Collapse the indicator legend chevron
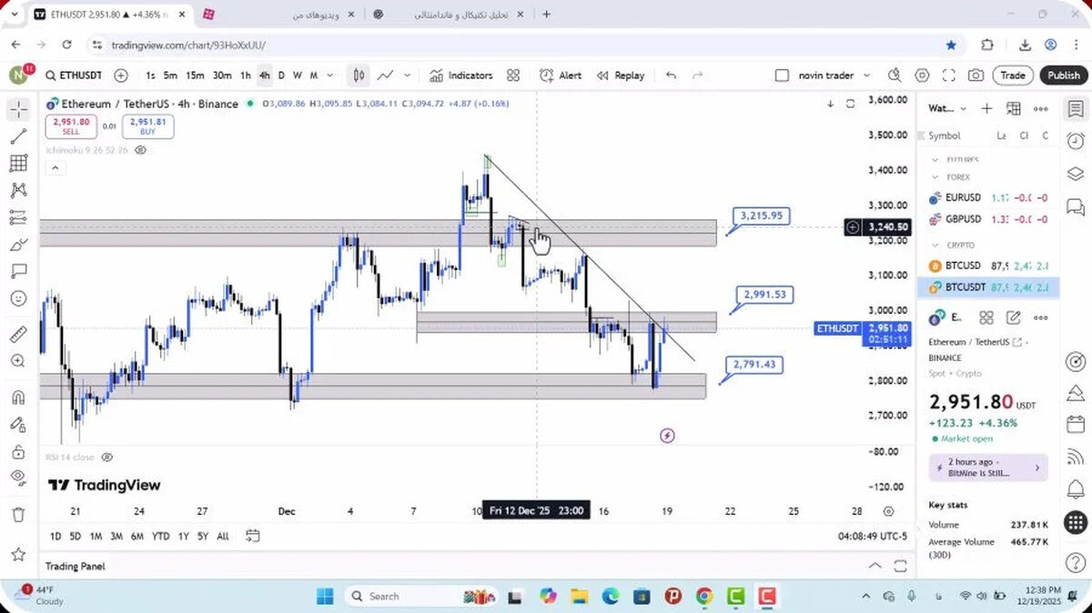 click(55, 167)
